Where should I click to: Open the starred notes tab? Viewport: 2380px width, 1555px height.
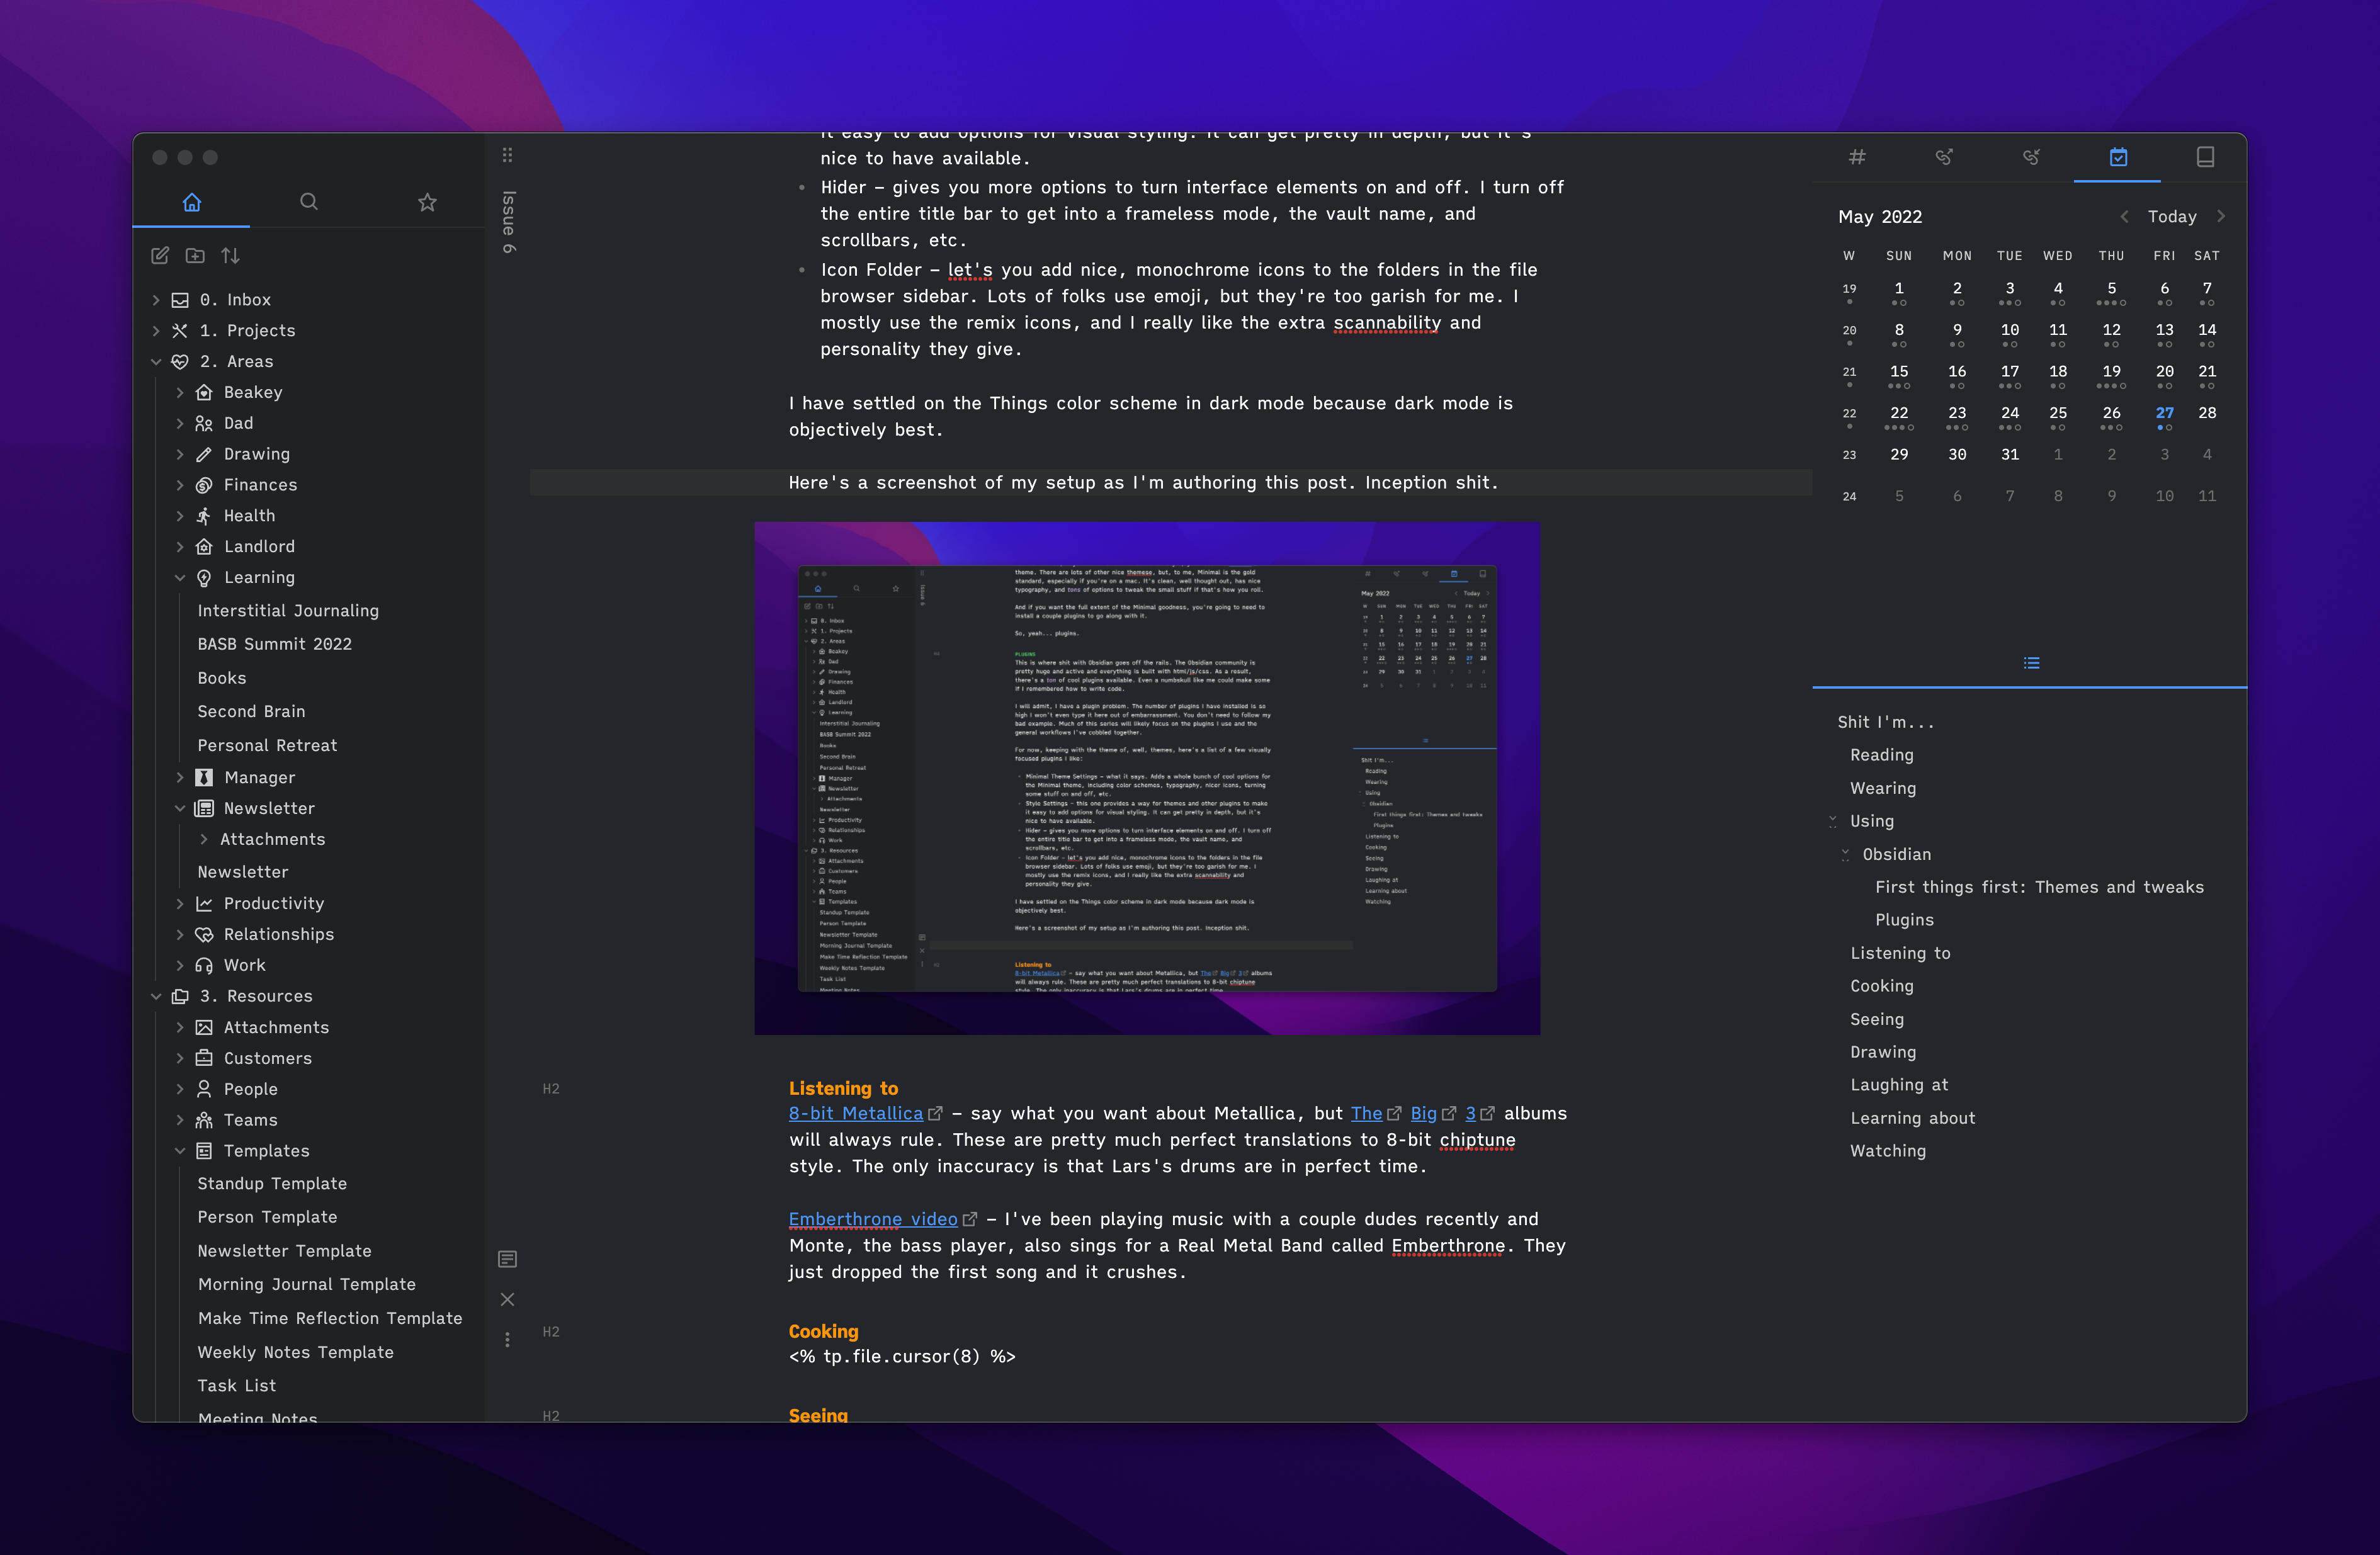pyautogui.click(x=427, y=202)
